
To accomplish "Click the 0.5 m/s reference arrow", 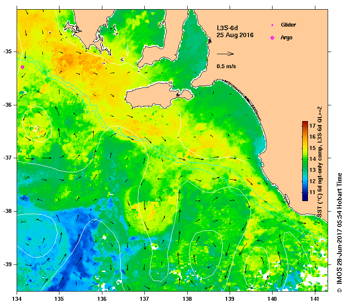I will click(x=225, y=54).
